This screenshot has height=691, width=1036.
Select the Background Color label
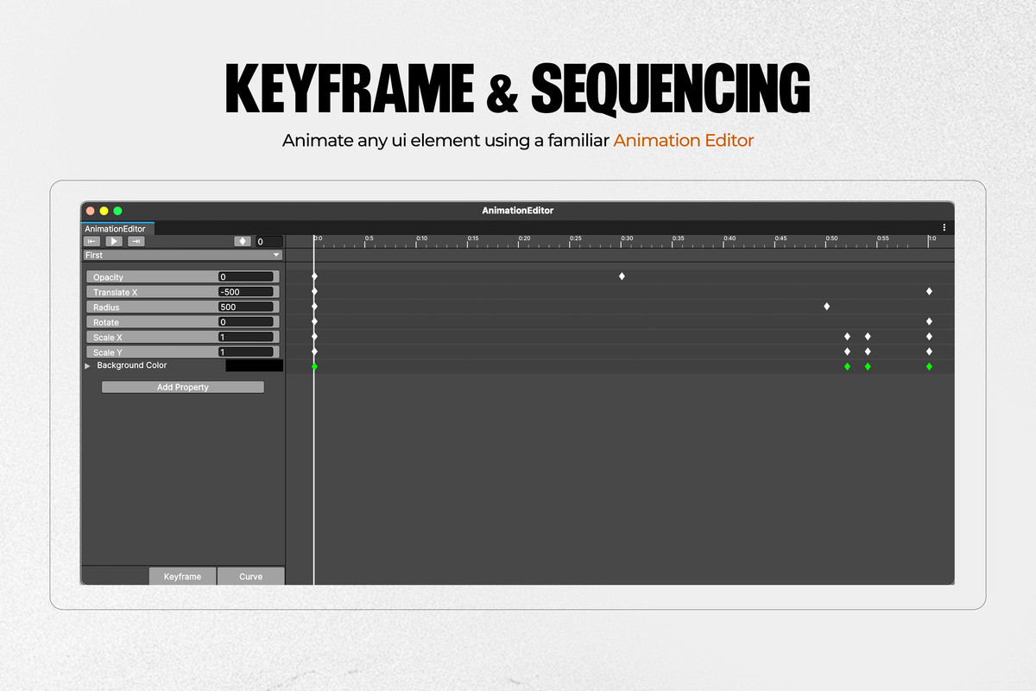[x=132, y=365]
